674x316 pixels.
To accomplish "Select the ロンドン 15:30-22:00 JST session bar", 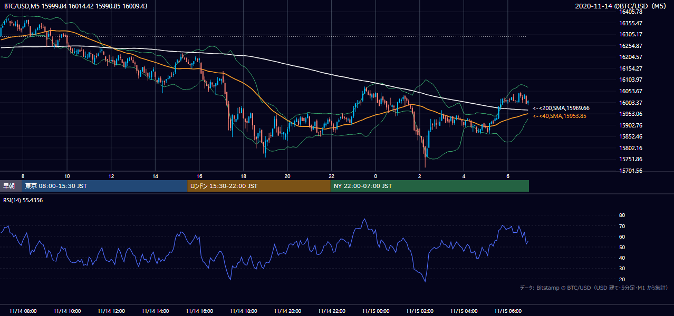I will [259, 186].
